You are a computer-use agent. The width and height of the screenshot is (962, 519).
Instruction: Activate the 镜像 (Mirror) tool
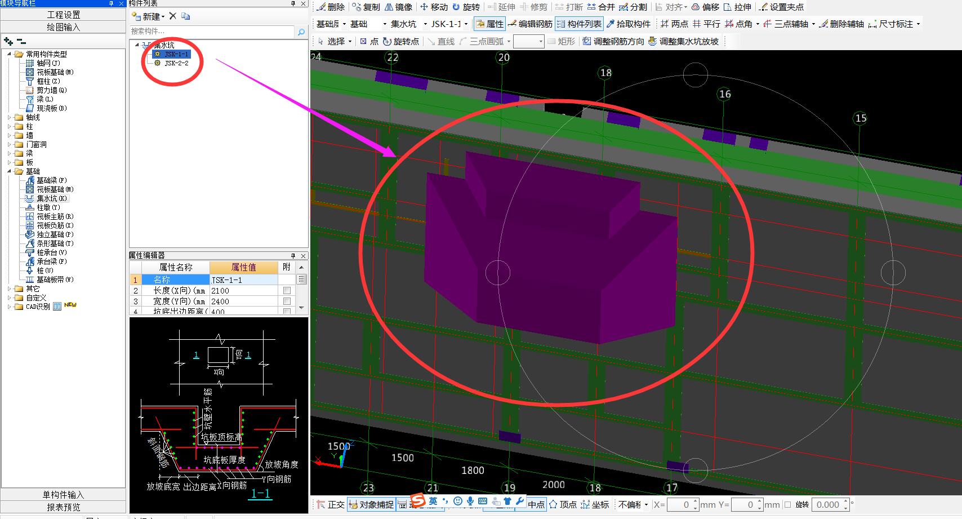pyautogui.click(x=399, y=7)
